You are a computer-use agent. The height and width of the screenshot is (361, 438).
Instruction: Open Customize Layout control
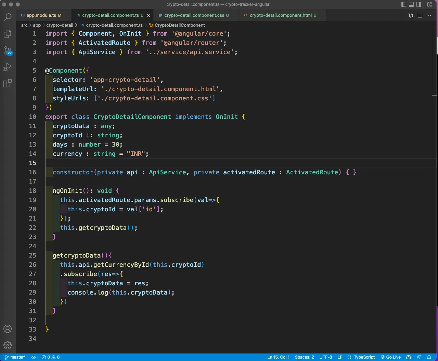coord(430,4)
